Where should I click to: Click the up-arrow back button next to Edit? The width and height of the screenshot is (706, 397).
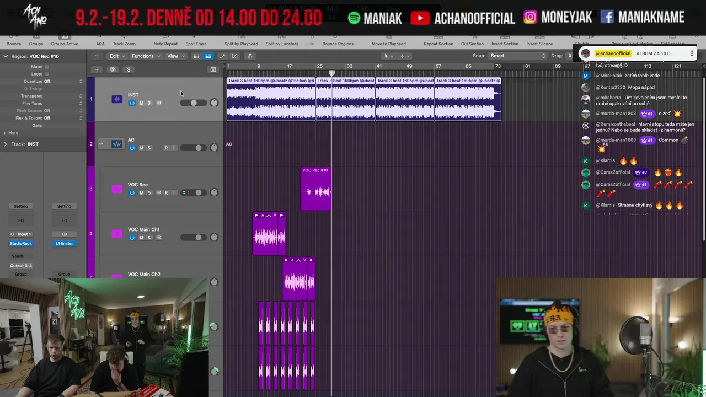click(97, 56)
